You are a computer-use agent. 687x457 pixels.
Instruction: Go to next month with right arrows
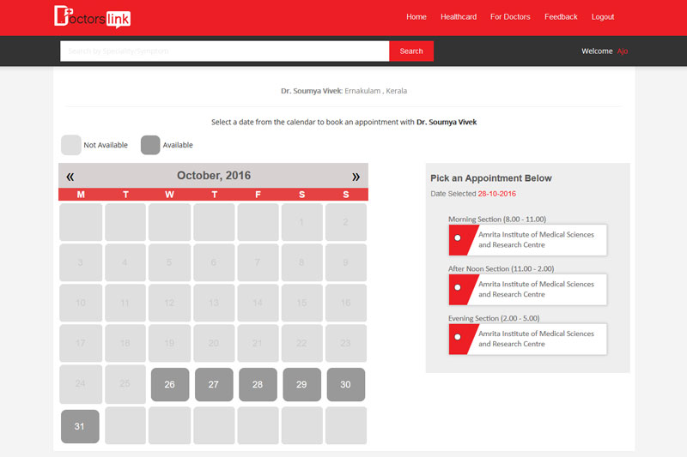(356, 177)
